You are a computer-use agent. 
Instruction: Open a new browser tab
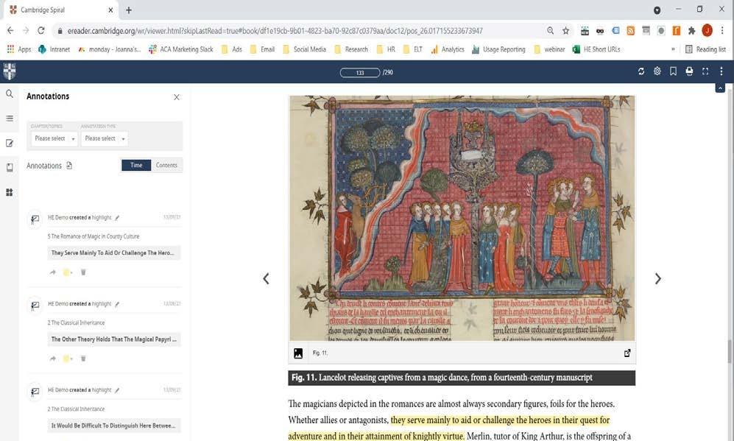[x=129, y=10]
